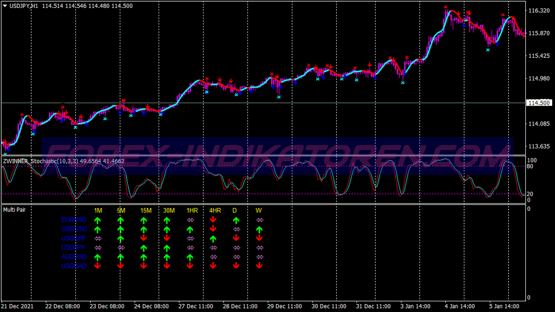Click the 1M timeframe column header

click(98, 210)
